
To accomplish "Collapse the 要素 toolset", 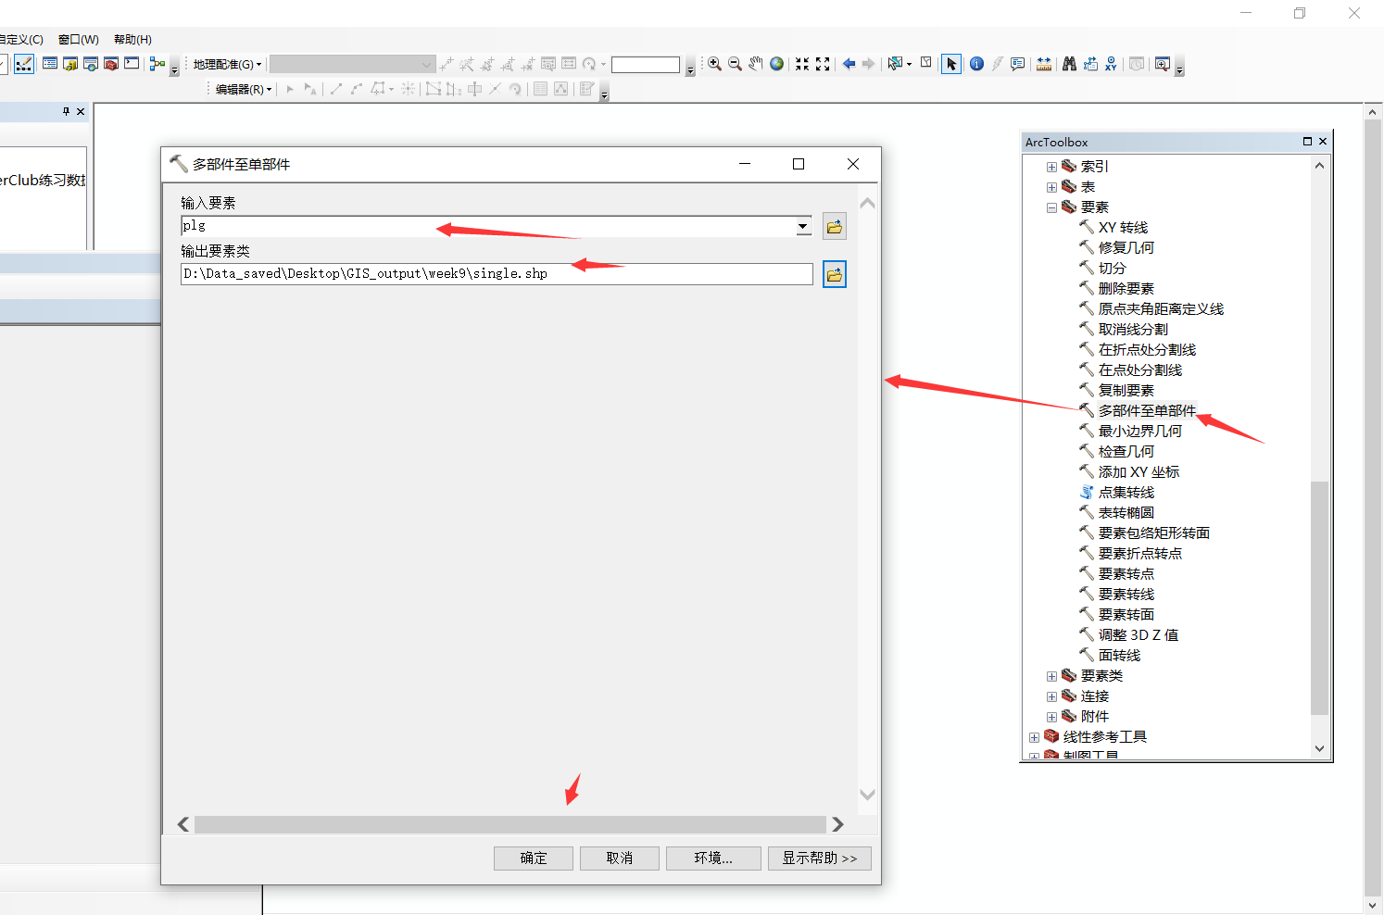I will coord(1051,207).
